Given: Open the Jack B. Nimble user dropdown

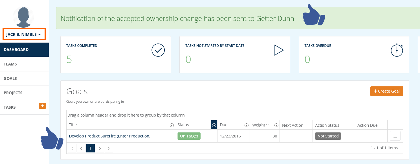Looking at the screenshot, I should click(x=24, y=34).
